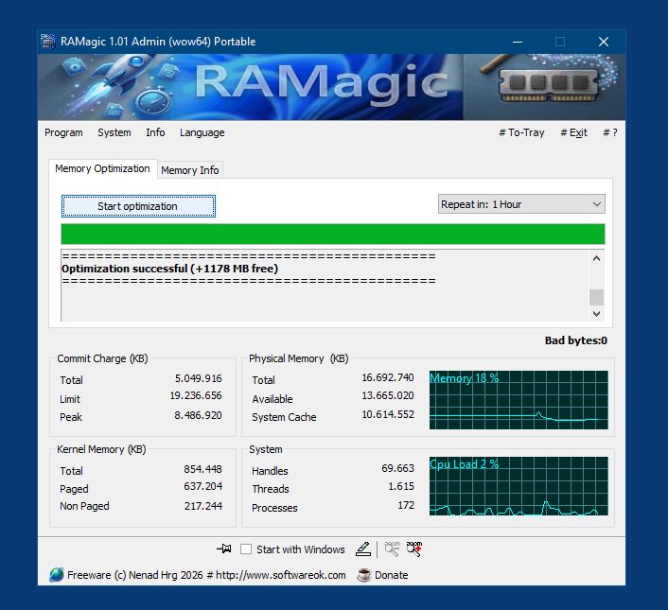Click Commit Charge Peak value 8.486.920
This screenshot has width=668, height=610.
click(198, 415)
